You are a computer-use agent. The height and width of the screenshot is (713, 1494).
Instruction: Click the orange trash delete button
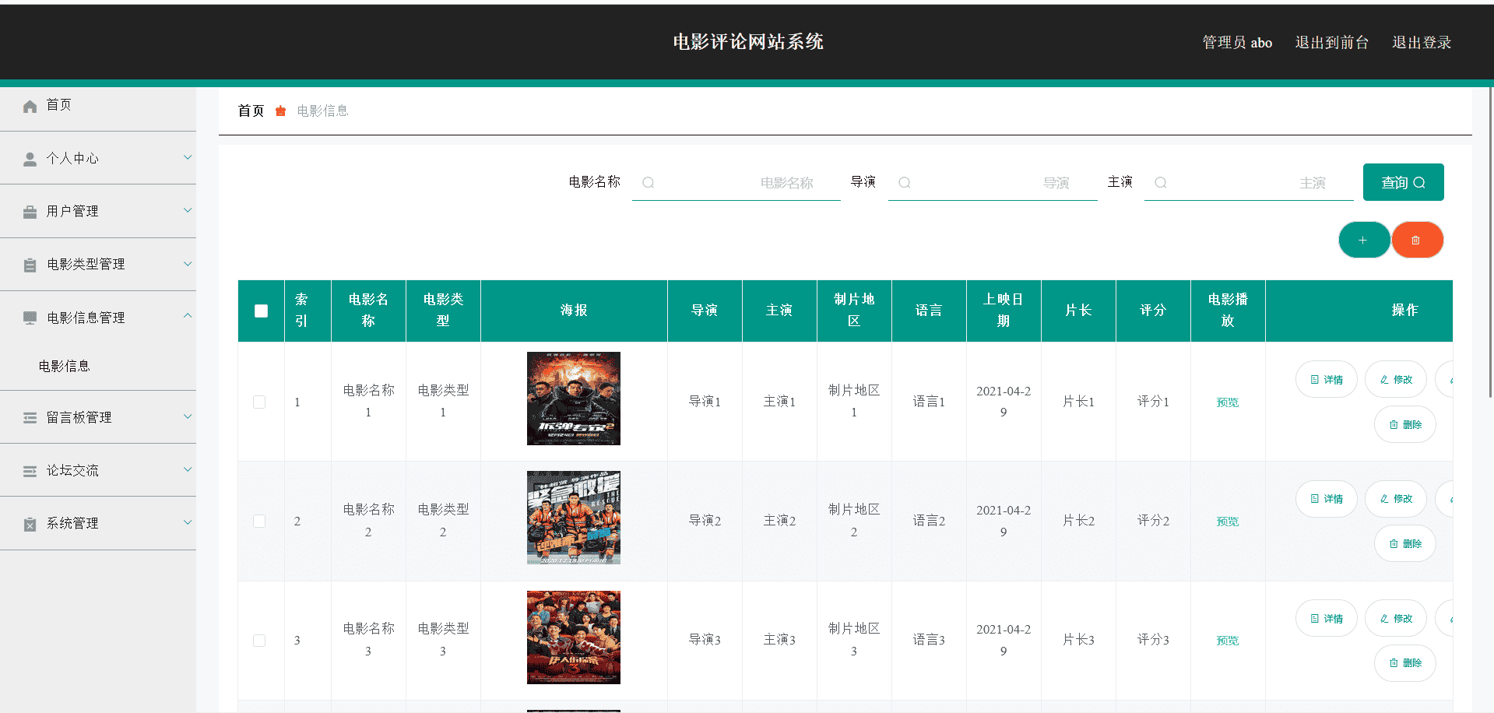coord(1417,240)
